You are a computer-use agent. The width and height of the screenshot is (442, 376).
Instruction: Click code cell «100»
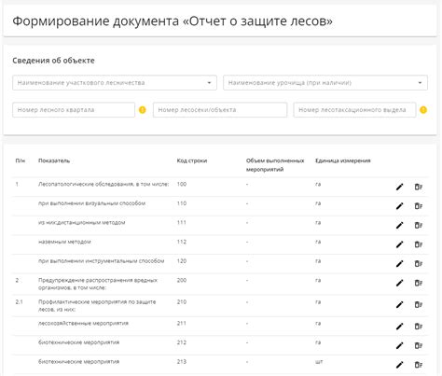182,184
